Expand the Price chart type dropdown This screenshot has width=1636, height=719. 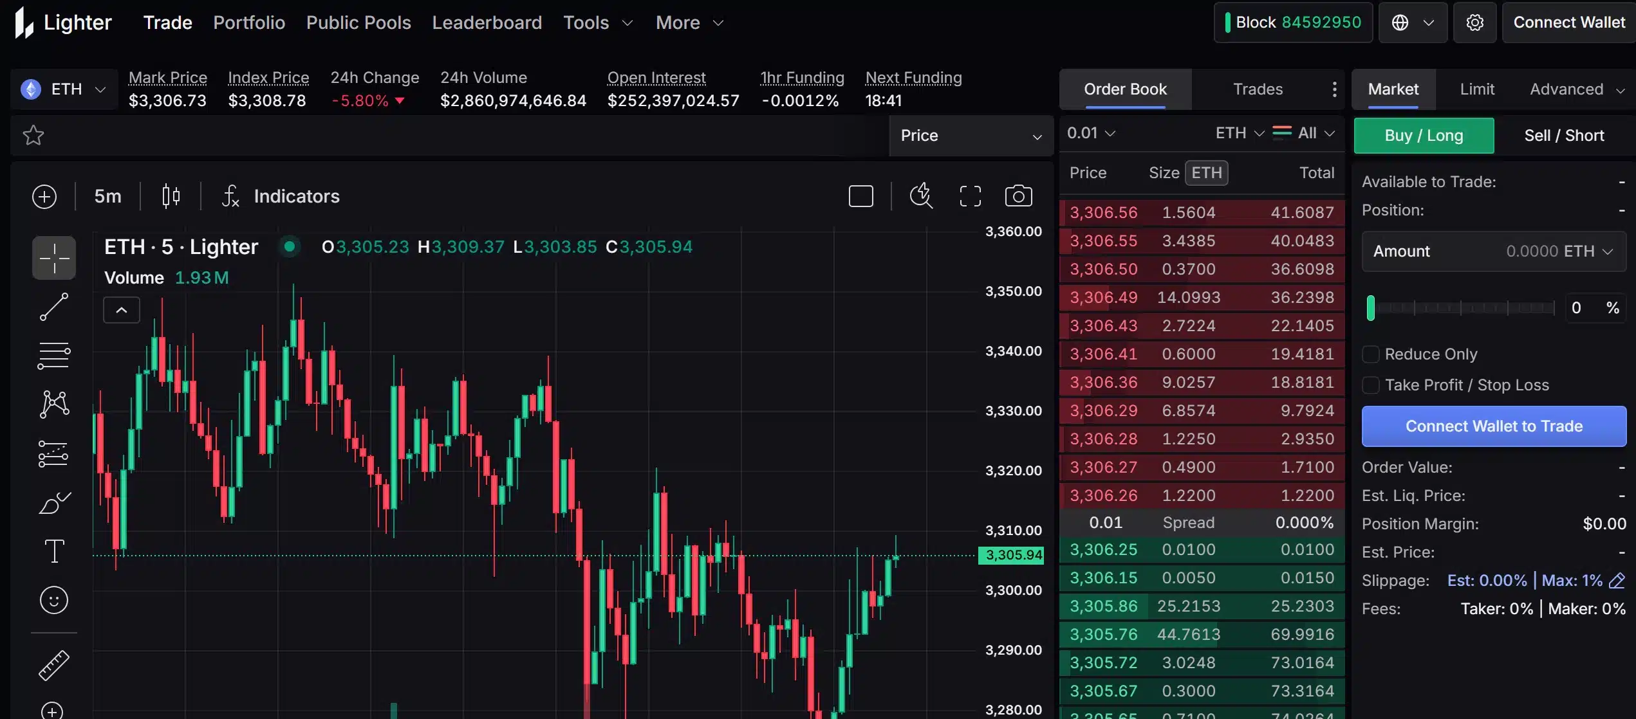click(971, 136)
